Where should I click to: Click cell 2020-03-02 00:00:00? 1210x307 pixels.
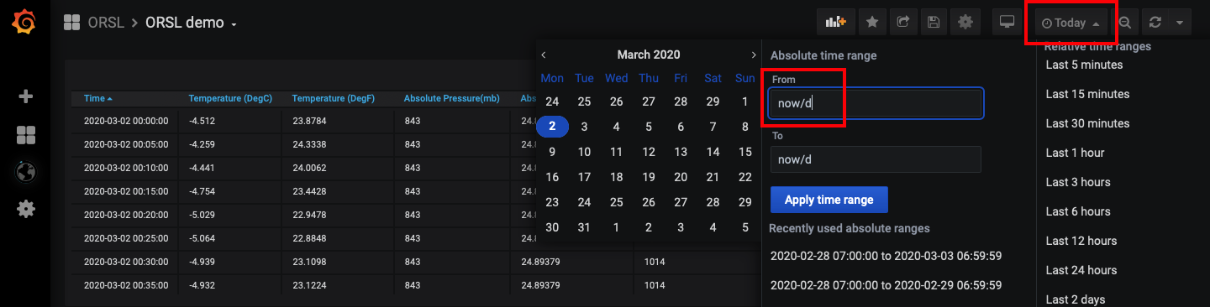pos(126,121)
